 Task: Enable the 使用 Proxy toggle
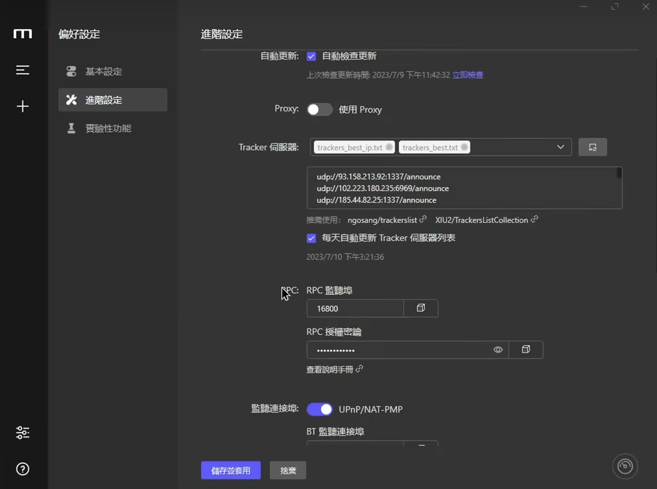pyautogui.click(x=319, y=109)
